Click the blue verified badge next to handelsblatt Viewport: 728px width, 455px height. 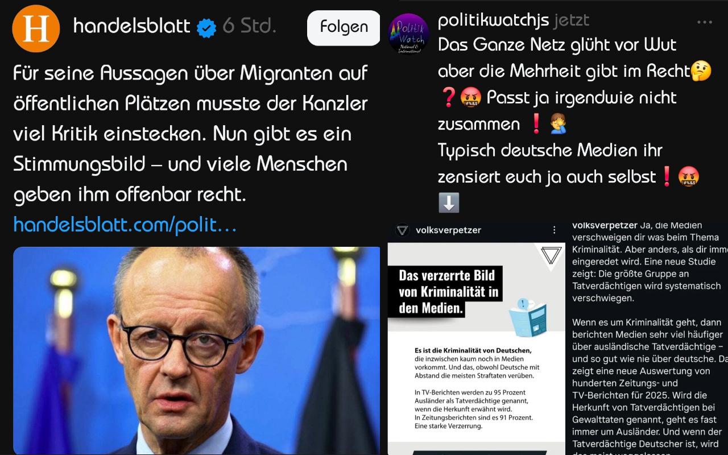point(206,28)
